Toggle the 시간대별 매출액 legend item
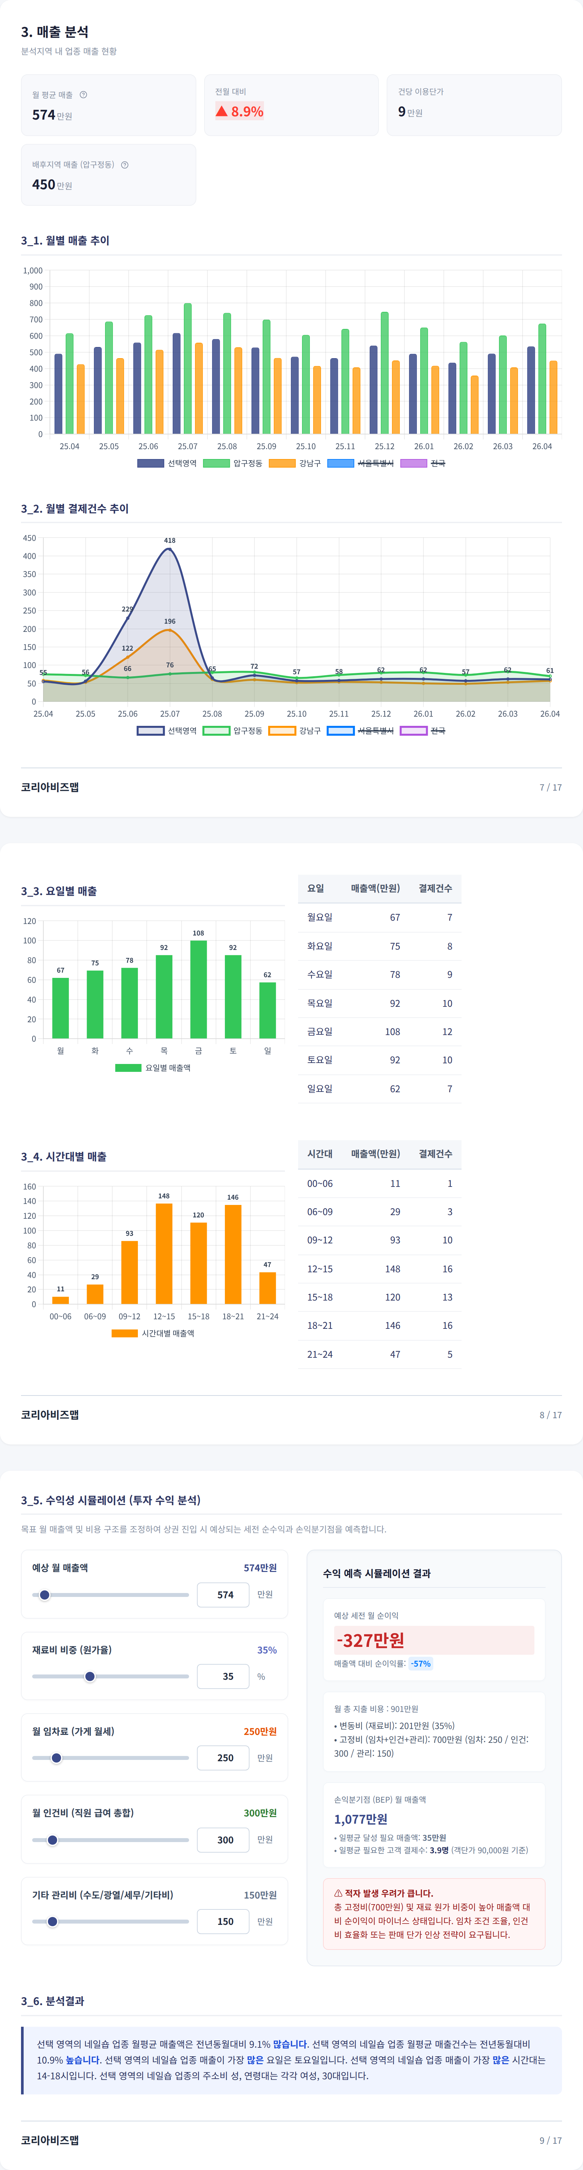The height and width of the screenshot is (2170, 583). tap(152, 1333)
